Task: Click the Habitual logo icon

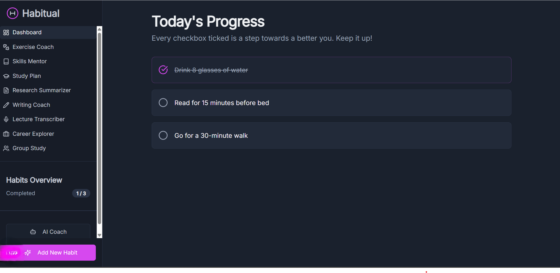Action: [12, 13]
